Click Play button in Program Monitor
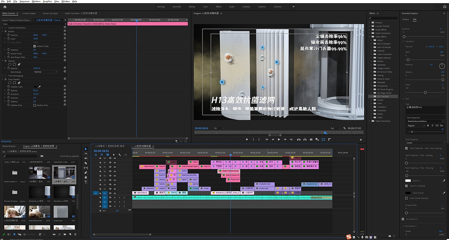The width and height of the screenshot is (449, 240). coord(279,140)
